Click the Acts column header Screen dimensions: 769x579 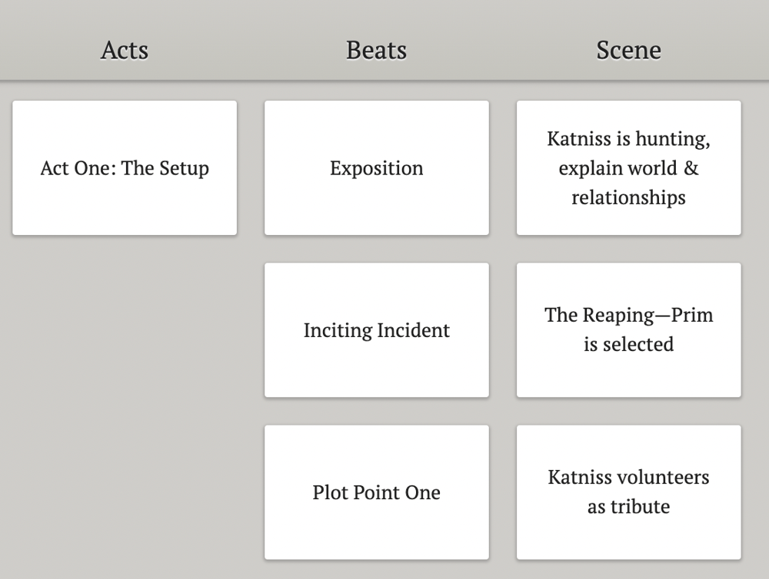pos(124,50)
